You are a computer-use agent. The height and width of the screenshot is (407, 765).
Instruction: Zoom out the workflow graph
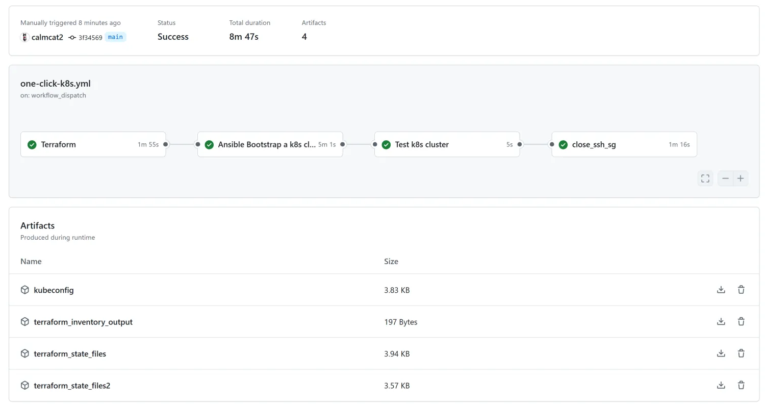point(725,179)
